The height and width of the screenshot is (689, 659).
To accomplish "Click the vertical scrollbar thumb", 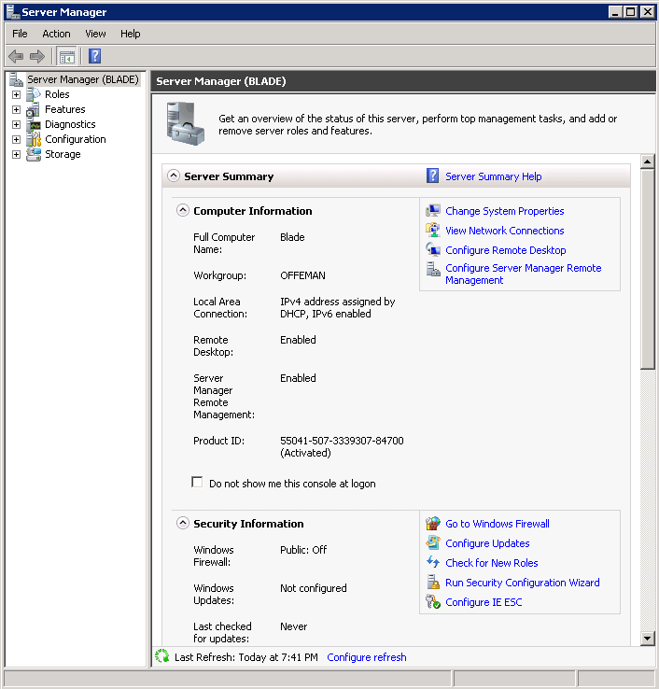I will click(648, 269).
